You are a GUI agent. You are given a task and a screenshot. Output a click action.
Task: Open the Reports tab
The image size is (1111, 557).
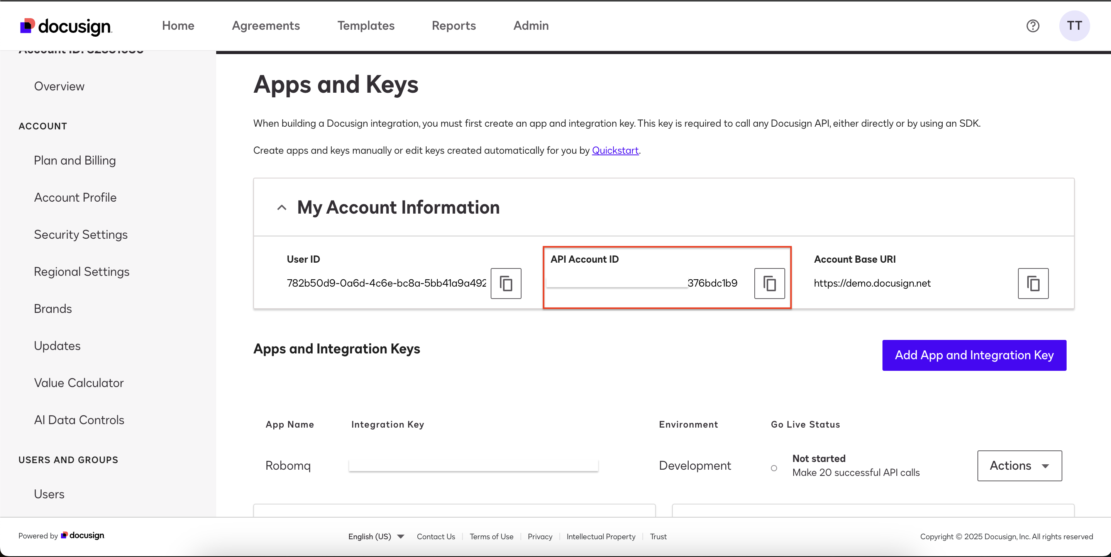(454, 26)
